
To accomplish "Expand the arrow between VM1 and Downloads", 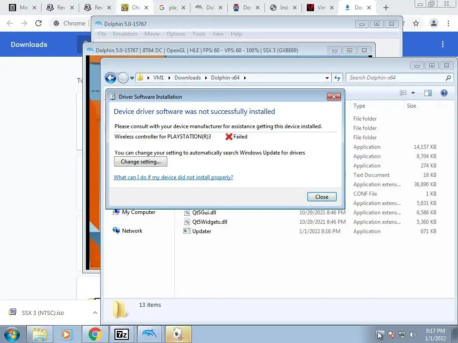I will coord(169,78).
